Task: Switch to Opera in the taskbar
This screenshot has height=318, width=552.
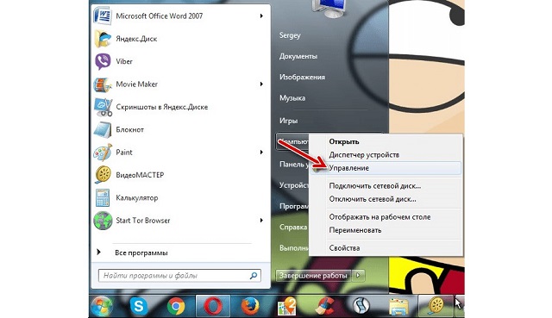Action: pyautogui.click(x=213, y=307)
